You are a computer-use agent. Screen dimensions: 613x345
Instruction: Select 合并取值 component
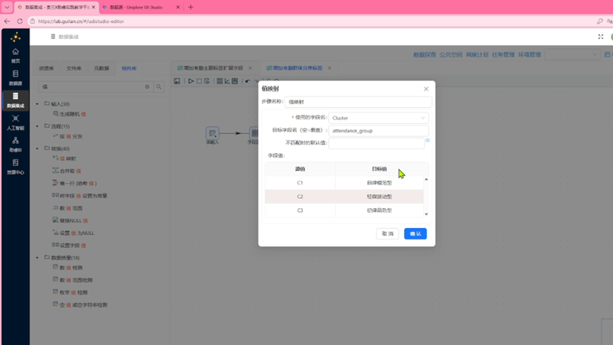click(67, 171)
